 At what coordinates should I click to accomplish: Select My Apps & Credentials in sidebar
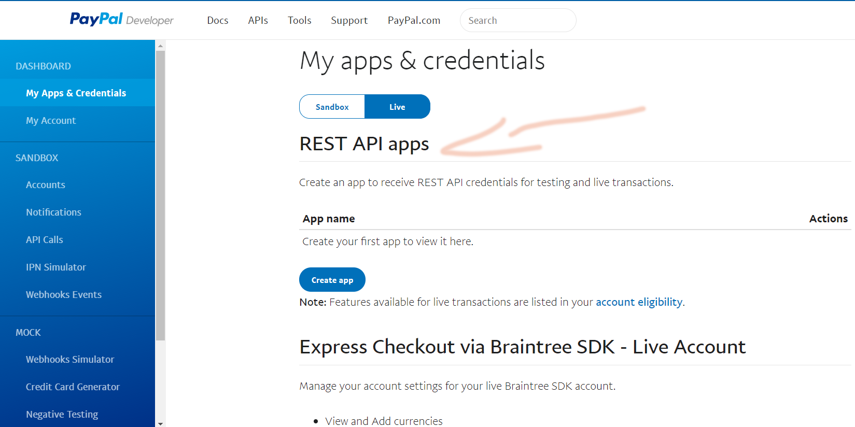tap(76, 93)
